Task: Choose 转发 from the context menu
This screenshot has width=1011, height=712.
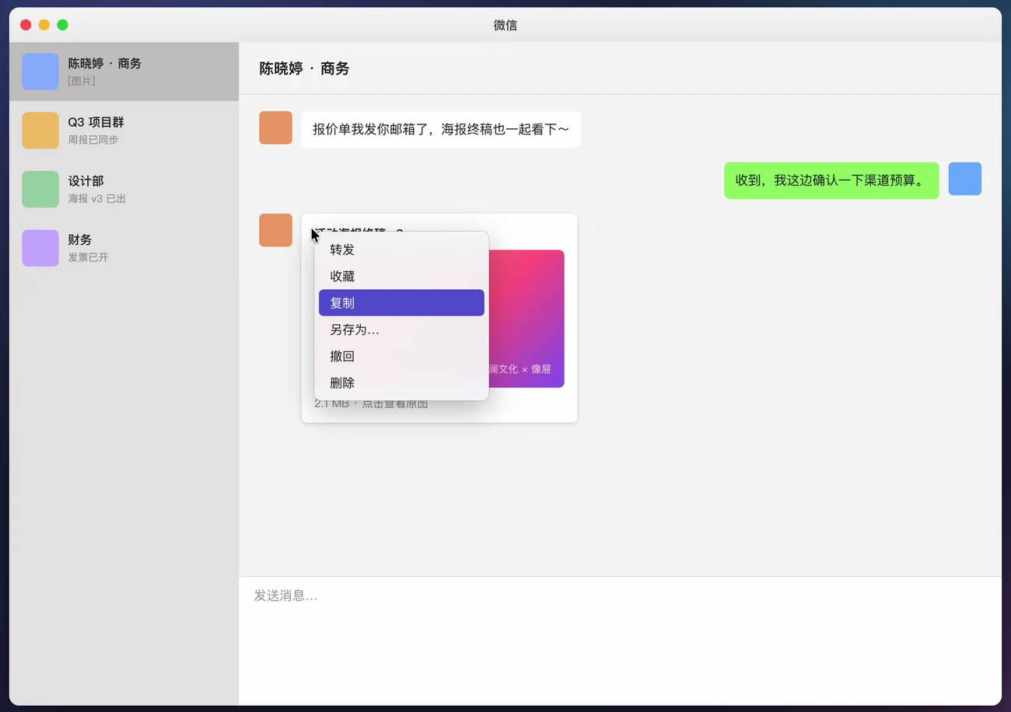Action: click(401, 250)
